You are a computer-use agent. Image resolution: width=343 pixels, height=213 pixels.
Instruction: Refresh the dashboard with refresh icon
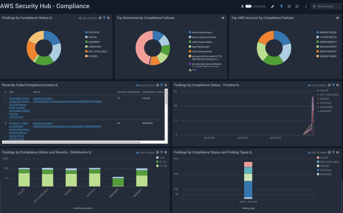(297, 6)
